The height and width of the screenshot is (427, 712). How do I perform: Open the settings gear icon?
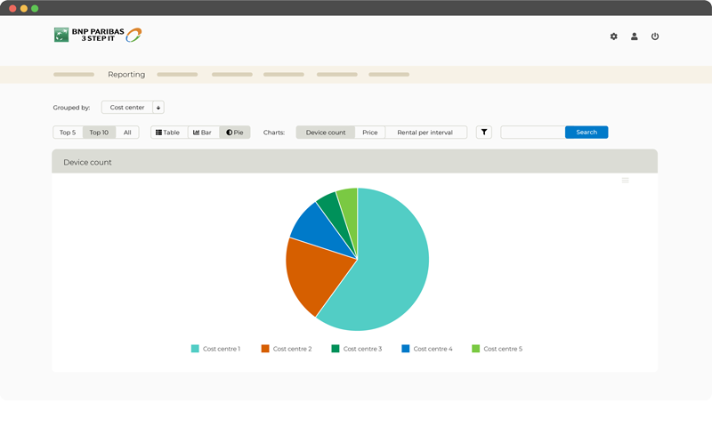[613, 36]
